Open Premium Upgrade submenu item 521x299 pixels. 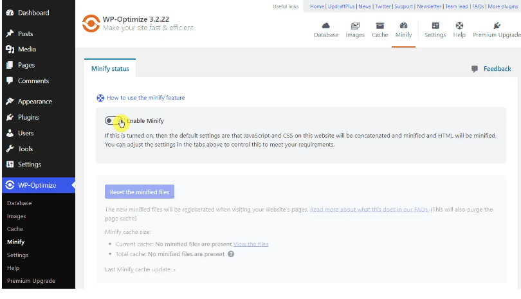click(31, 281)
